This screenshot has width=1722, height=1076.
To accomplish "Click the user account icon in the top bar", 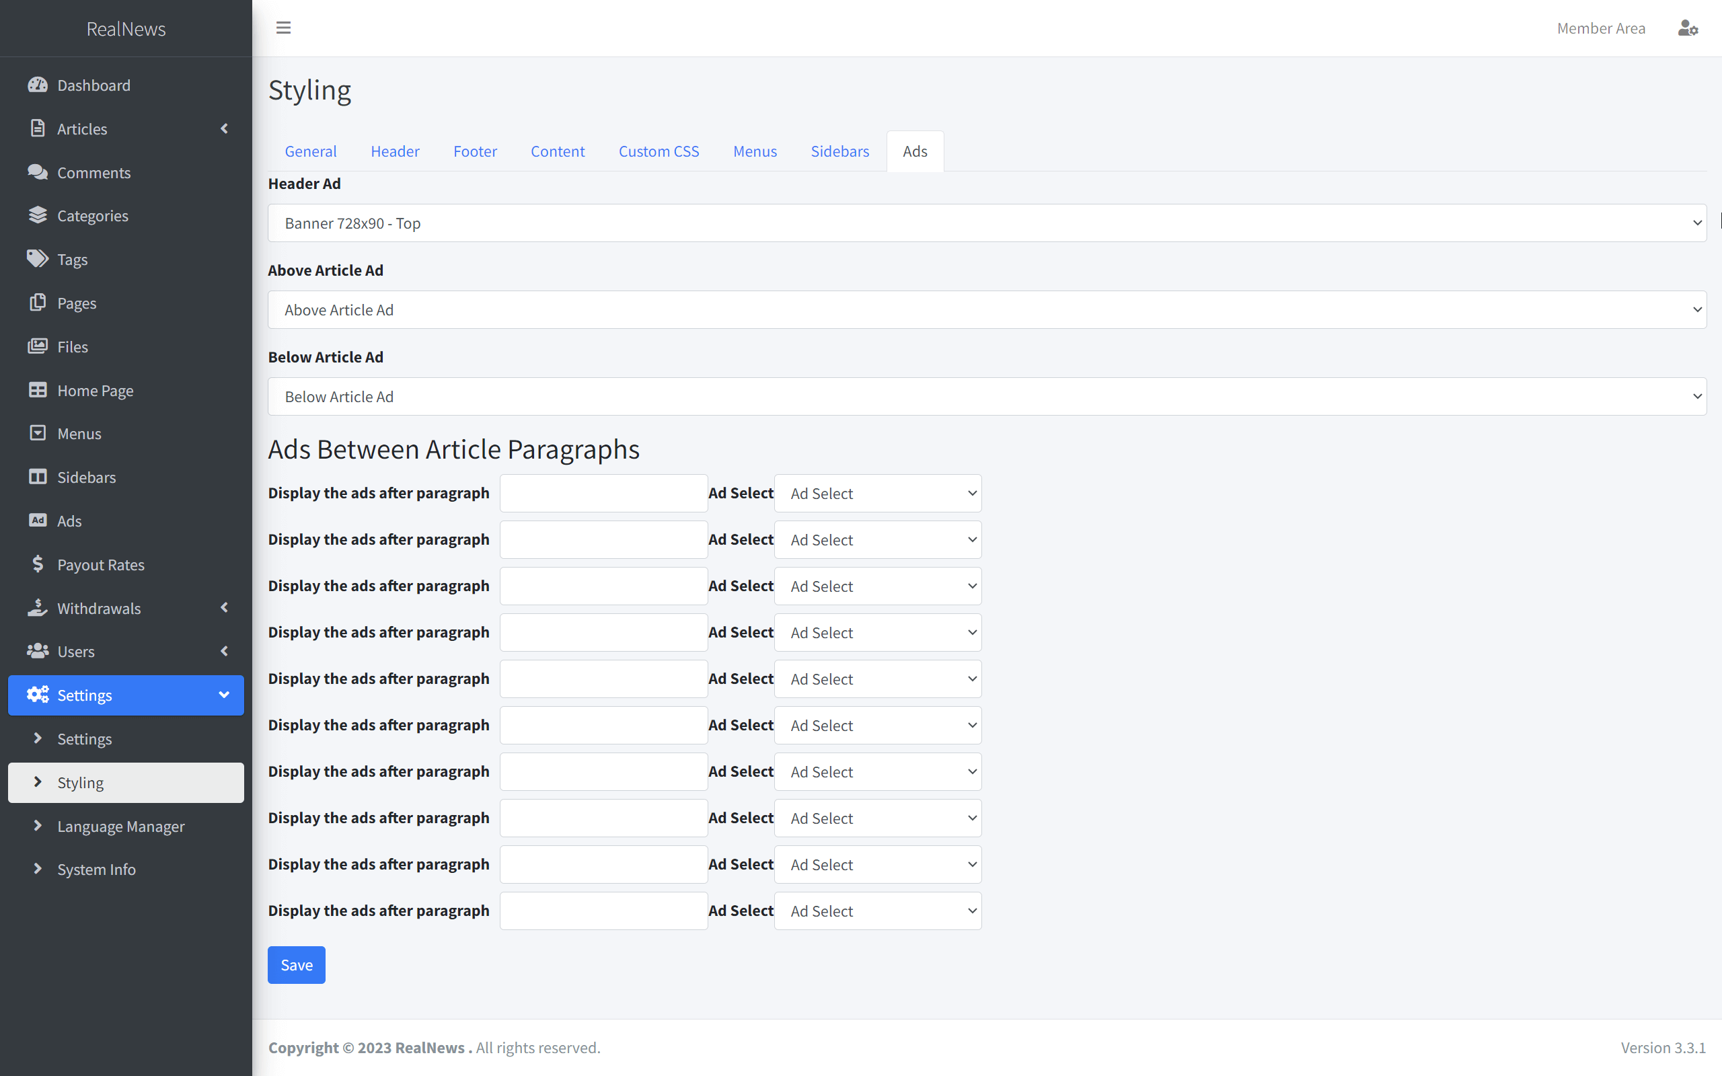I will pyautogui.click(x=1687, y=28).
